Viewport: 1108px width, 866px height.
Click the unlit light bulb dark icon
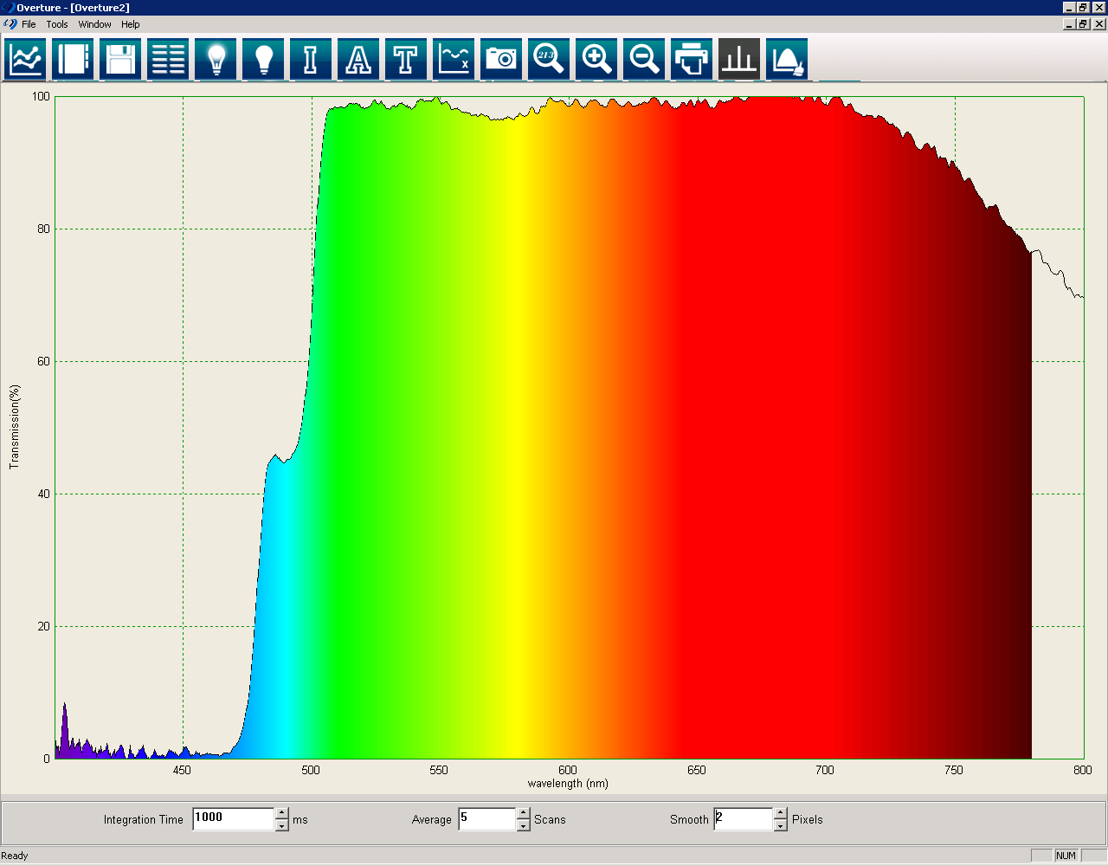coord(264,60)
